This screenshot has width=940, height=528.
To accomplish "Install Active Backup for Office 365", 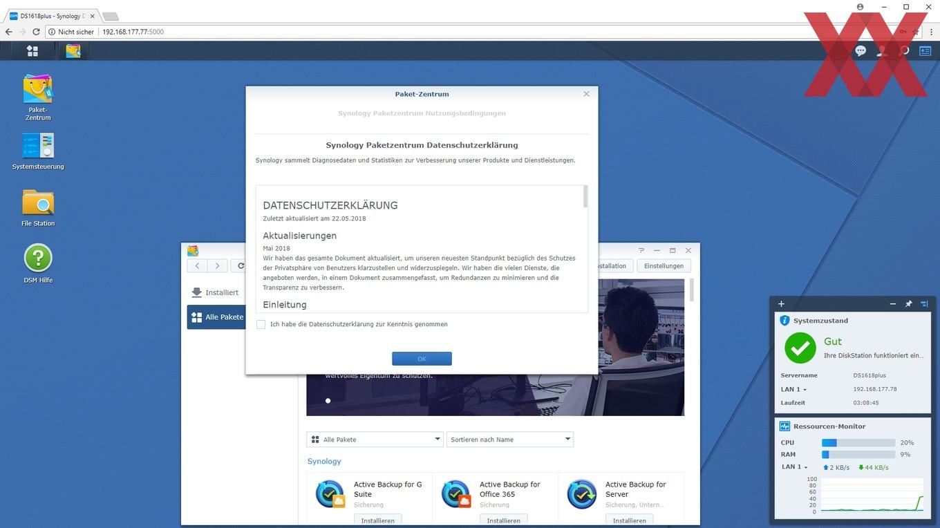I will [504, 520].
